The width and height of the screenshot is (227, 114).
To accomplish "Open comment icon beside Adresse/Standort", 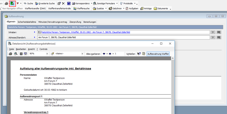I will (x=219, y=37).
